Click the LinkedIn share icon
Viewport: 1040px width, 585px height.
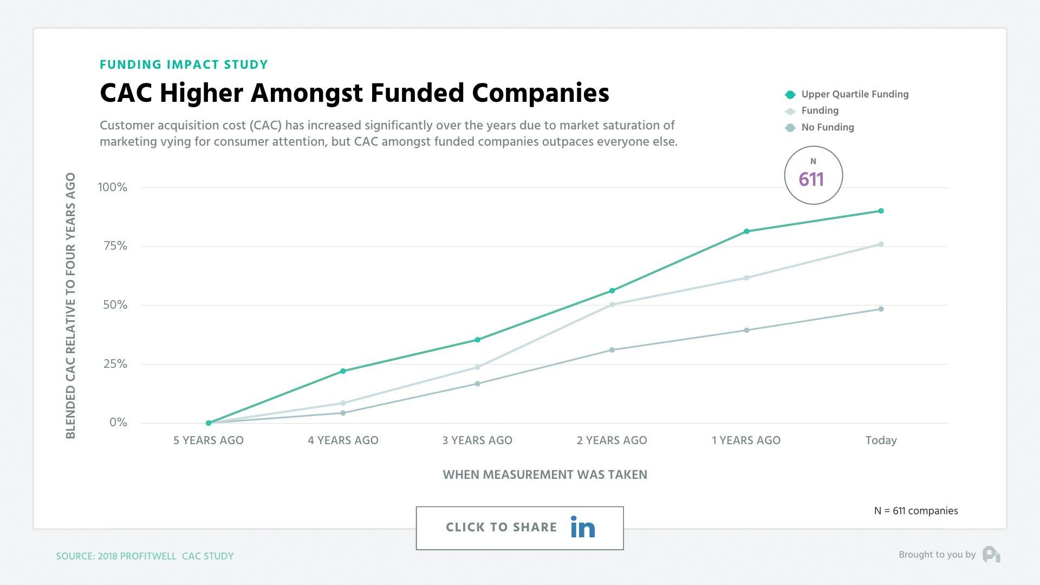point(582,527)
